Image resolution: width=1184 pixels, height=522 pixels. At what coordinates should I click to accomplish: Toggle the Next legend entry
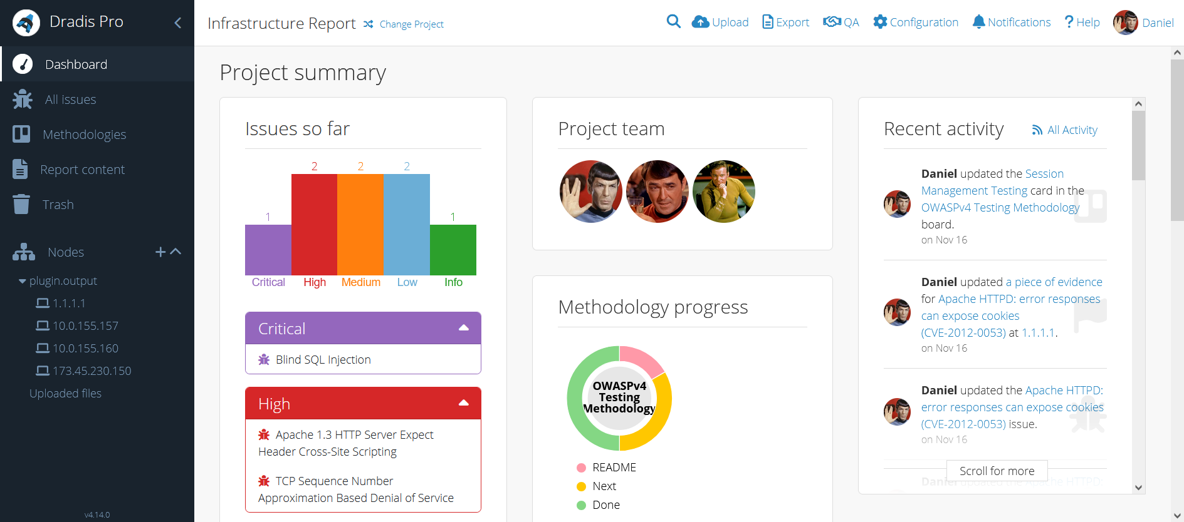[596, 486]
